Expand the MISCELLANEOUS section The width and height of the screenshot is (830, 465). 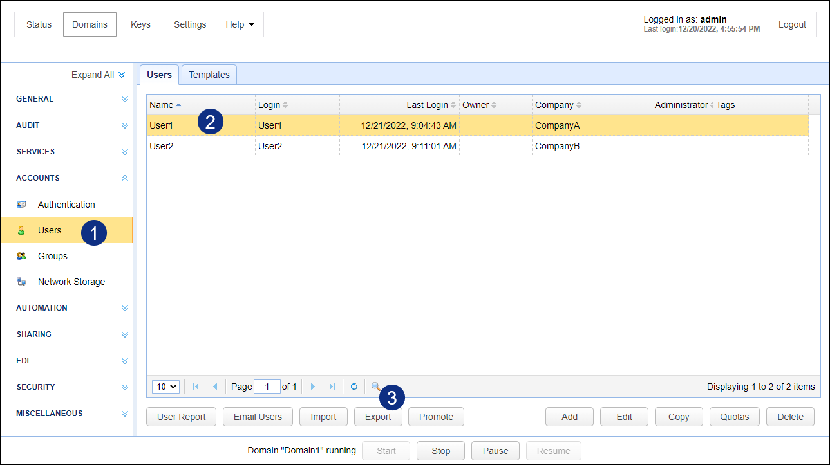125,414
